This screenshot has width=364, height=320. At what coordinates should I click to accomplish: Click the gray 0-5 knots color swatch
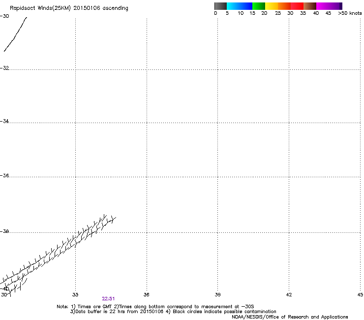(x=220, y=6)
